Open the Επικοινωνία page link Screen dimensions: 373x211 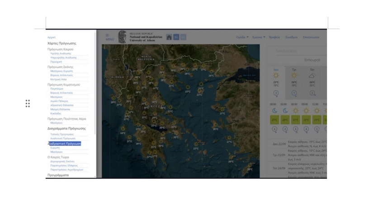(311, 37)
